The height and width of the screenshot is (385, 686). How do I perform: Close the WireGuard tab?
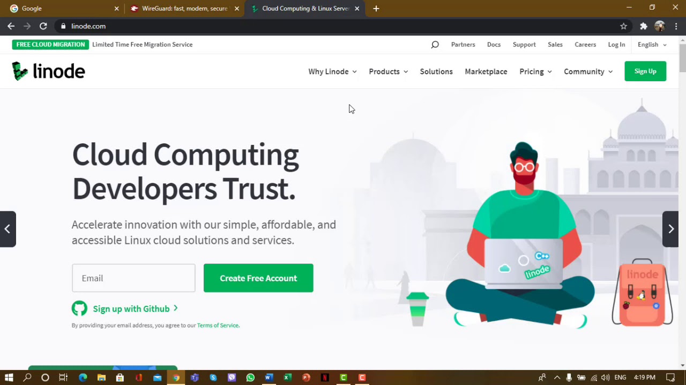236,9
